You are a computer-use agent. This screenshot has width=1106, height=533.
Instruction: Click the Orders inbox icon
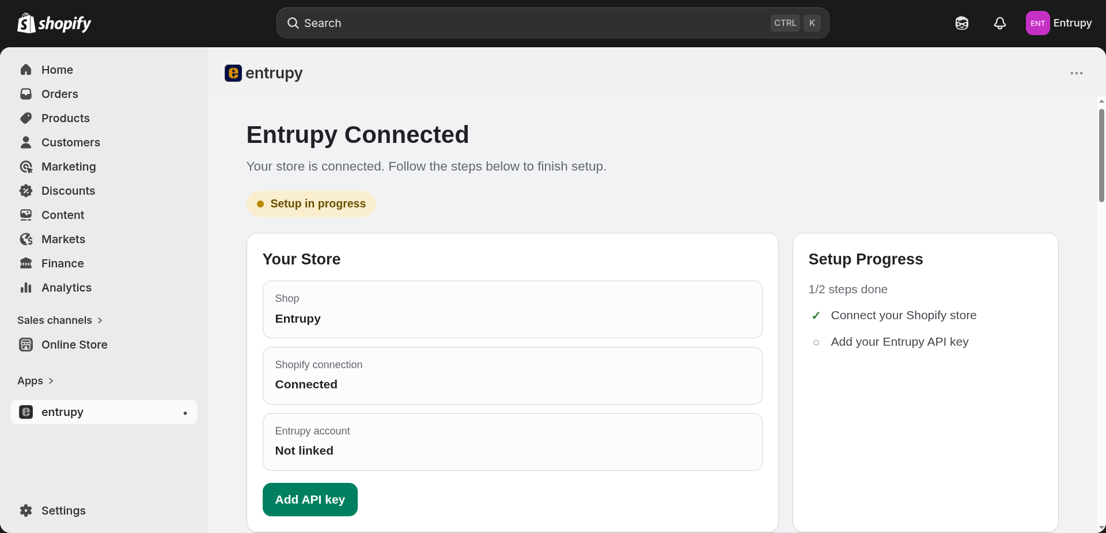pos(26,94)
